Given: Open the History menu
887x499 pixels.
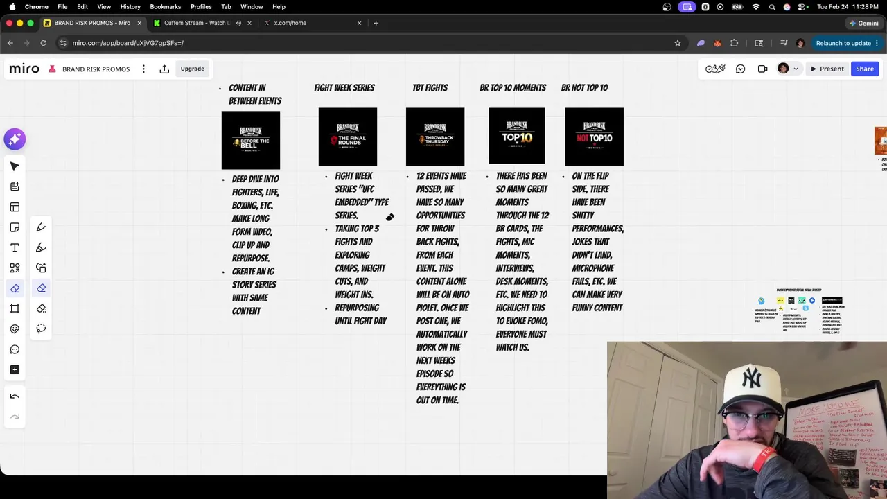Looking at the screenshot, I should click(x=130, y=6).
